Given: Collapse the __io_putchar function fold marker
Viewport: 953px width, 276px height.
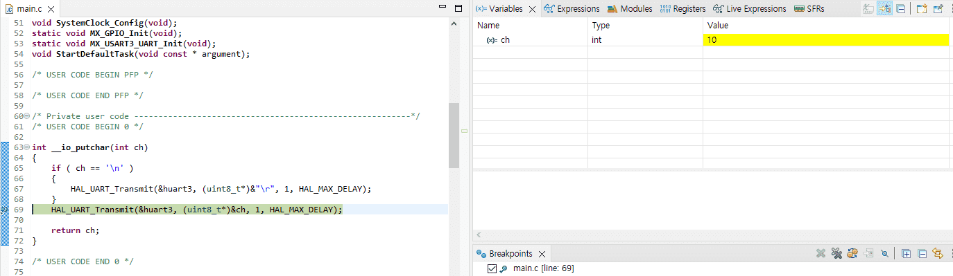Looking at the screenshot, I should [26, 147].
